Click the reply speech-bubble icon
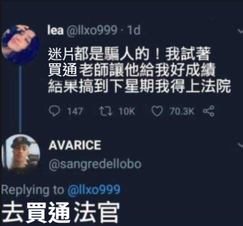This screenshot has height=226, width=243. click(54, 111)
